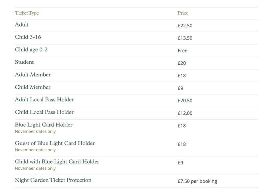Viewport: 267px width, 194px height.
Task: Click the Adult Local Pass Holder label
Action: tap(44, 100)
